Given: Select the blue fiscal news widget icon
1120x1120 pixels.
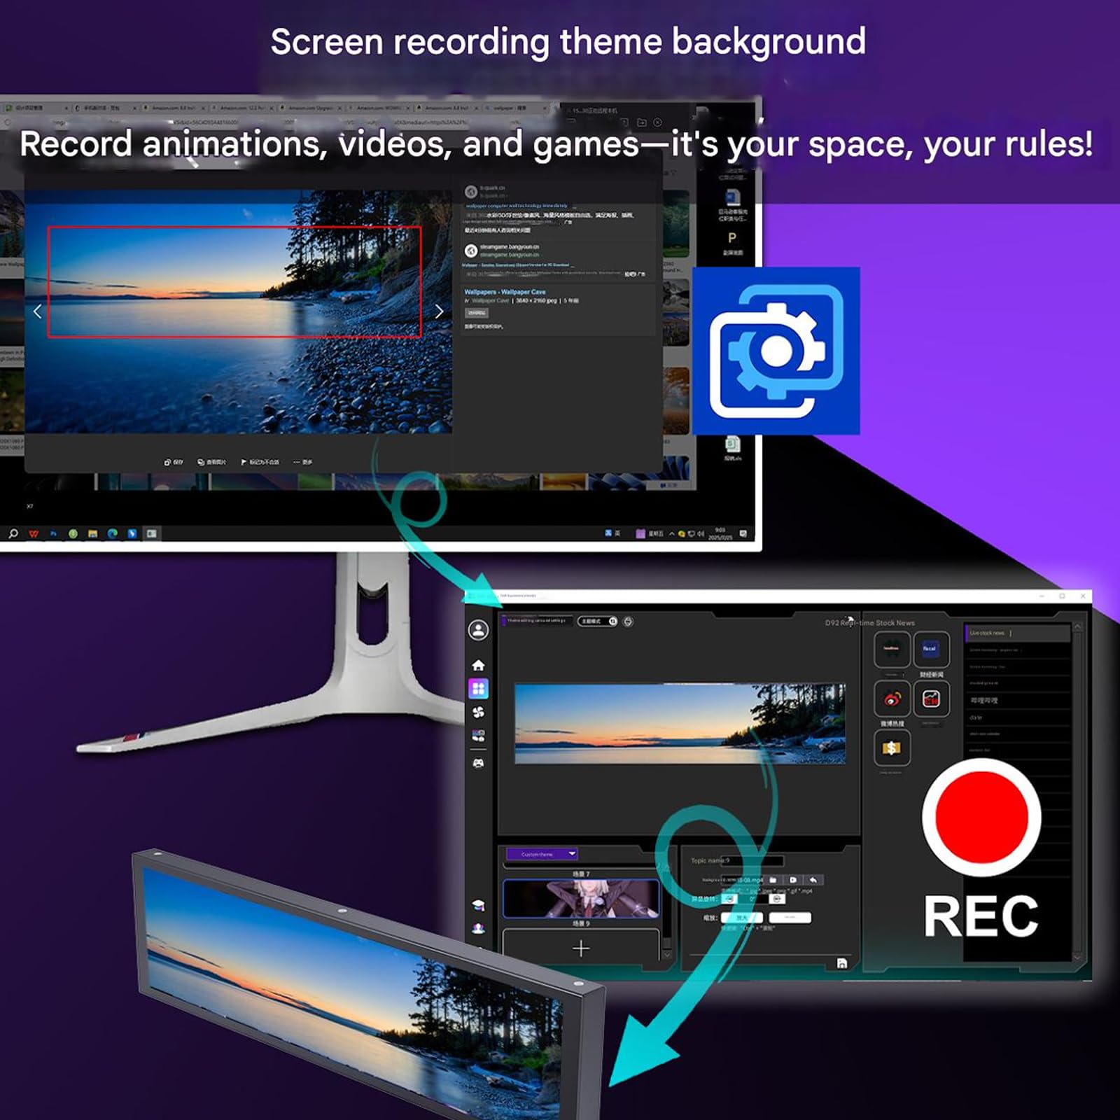Looking at the screenshot, I should [931, 649].
